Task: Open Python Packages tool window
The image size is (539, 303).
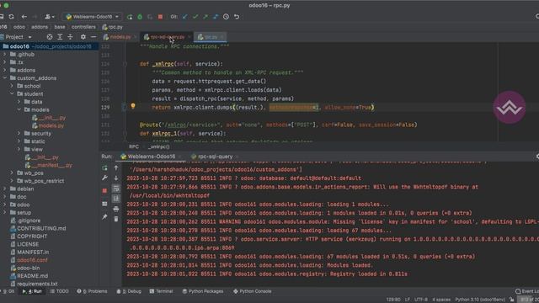Action: pos(203,291)
